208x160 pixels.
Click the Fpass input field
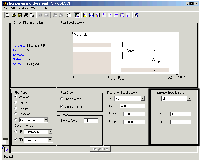coord(134,114)
